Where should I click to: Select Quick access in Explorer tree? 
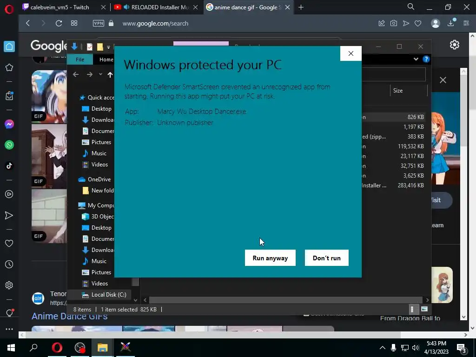(x=96, y=98)
